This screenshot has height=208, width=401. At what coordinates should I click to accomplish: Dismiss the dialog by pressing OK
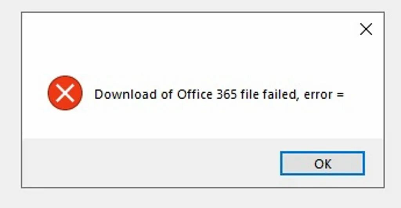(322, 163)
